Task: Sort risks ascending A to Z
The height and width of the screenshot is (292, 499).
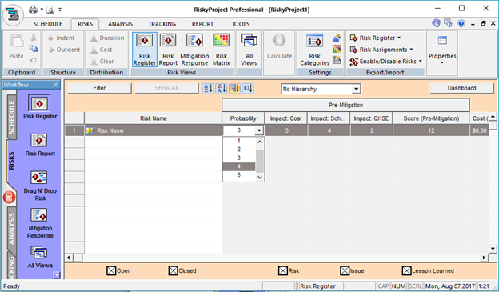Action: 208,88
